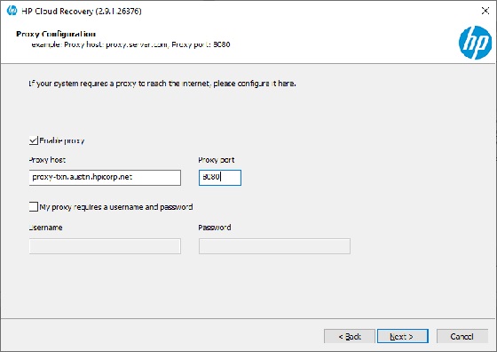Click the proxy instruction sentence text
Screen dimensions: 497x352
pyautogui.click(x=162, y=84)
